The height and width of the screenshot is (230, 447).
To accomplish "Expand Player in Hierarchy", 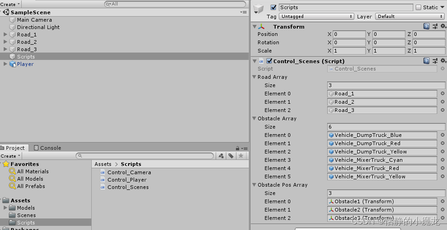I will pyautogui.click(x=5, y=64).
